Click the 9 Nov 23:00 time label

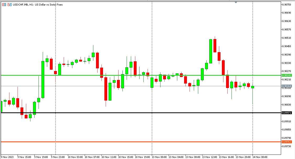tap(58, 157)
